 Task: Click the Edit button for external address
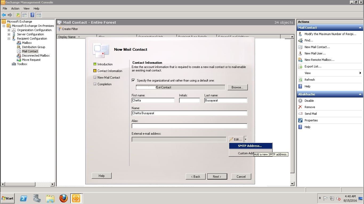coord(236,139)
